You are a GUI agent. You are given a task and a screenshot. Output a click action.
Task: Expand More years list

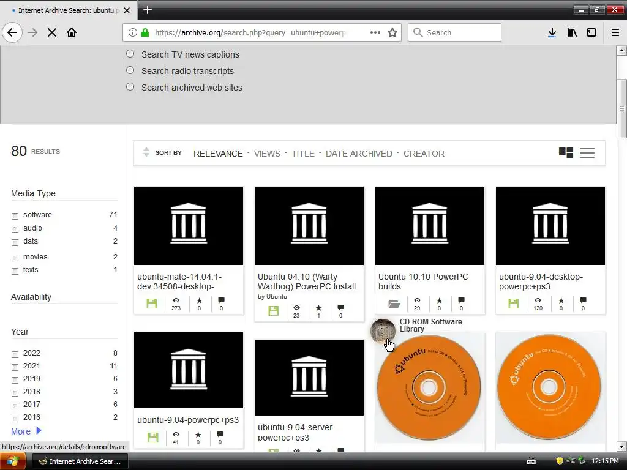point(26,431)
